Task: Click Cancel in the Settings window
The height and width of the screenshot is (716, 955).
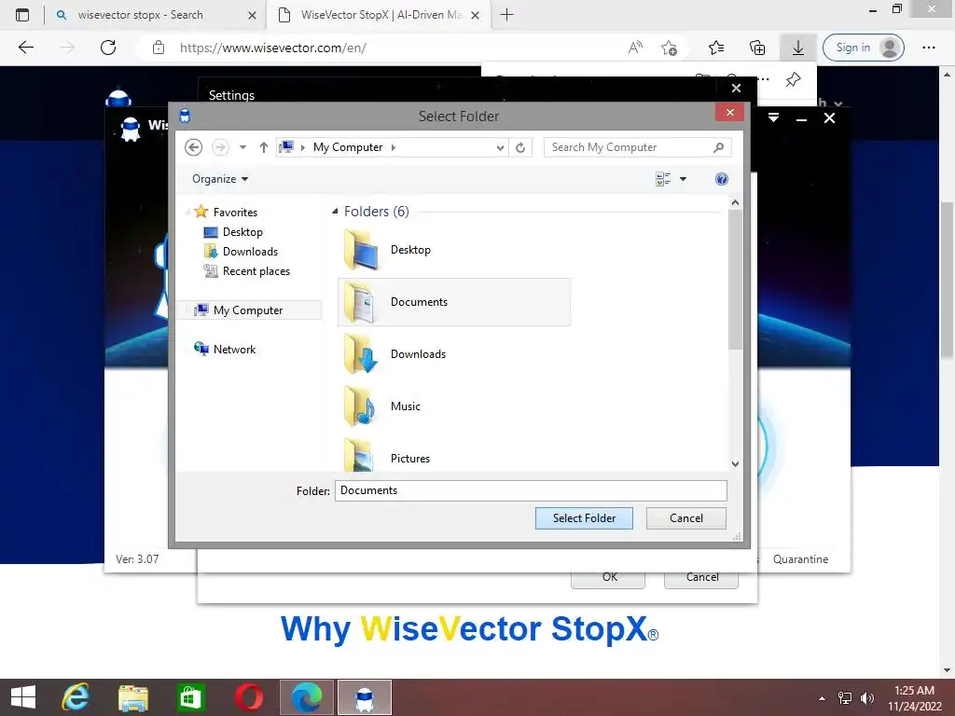Action: click(x=701, y=577)
